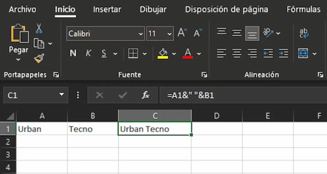327x174 pixels.
Task: Apply the yellow fill color swatch
Action: point(163,53)
